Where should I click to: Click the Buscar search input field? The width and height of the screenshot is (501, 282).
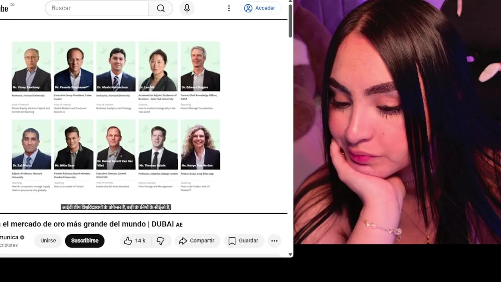[x=97, y=8]
